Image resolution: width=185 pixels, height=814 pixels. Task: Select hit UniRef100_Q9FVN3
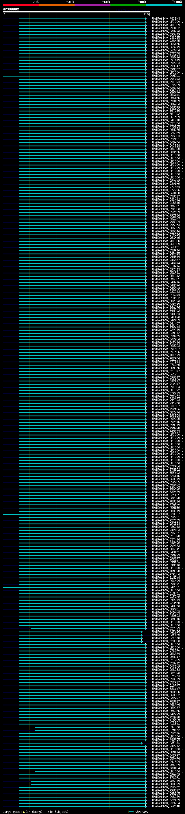166,79
